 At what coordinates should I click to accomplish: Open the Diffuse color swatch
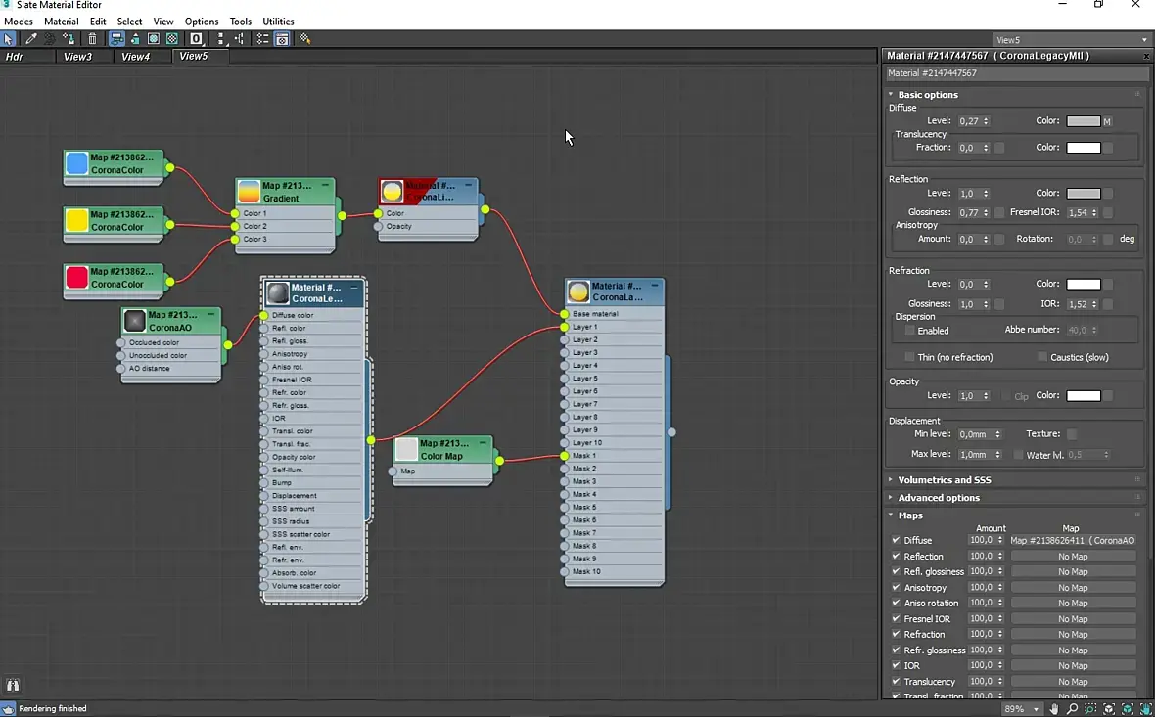click(x=1084, y=121)
